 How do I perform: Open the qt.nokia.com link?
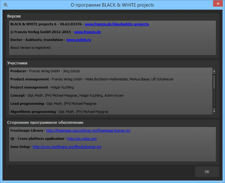[82, 139]
